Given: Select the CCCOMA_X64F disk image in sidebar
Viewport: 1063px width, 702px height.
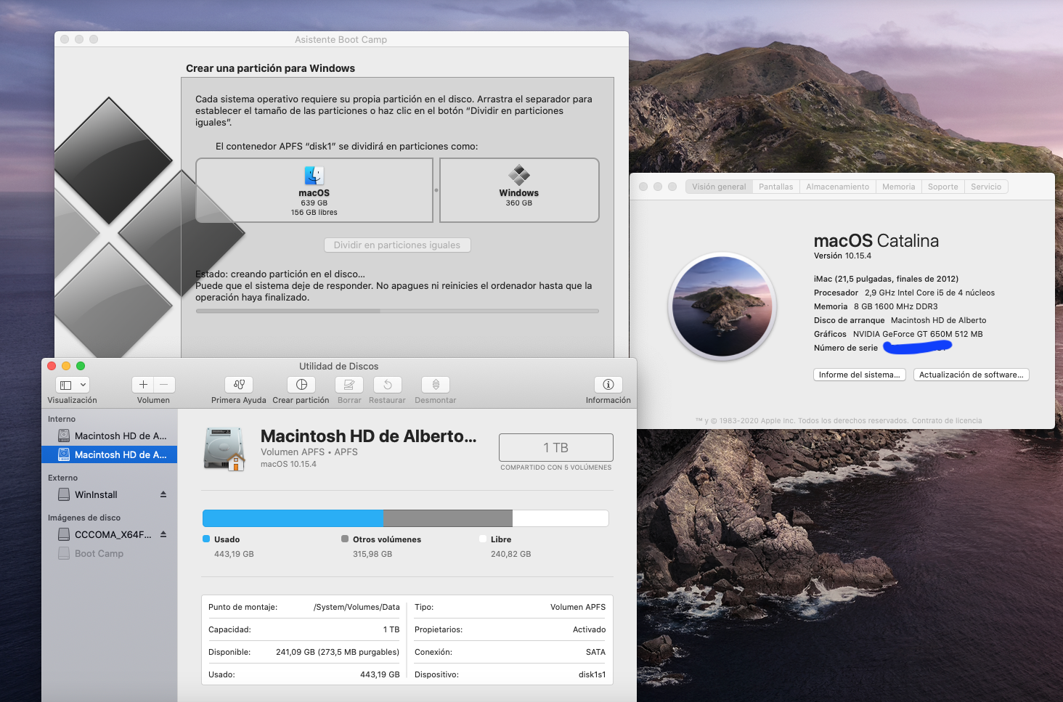Looking at the screenshot, I should 110,534.
